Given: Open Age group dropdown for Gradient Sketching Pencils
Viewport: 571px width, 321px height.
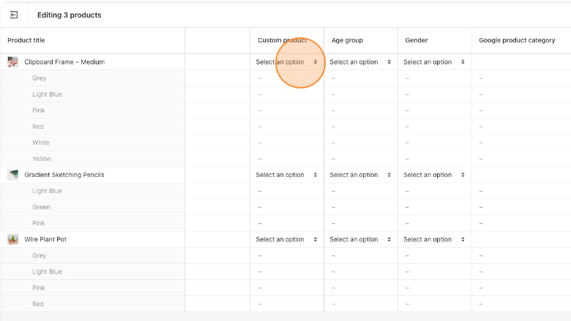Looking at the screenshot, I should coord(360,175).
